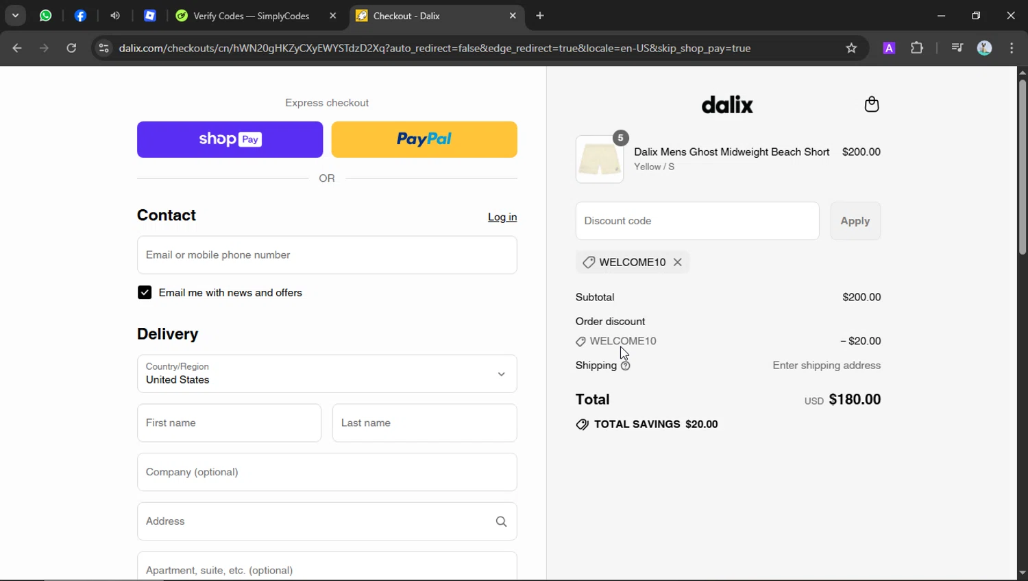This screenshot has height=581, width=1028.
Task: Open the Facebook pinned tab
Action: click(81, 15)
